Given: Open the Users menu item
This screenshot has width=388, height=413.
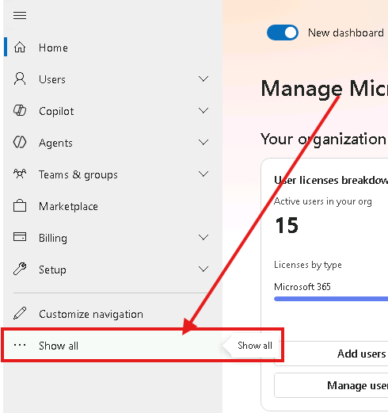Looking at the screenshot, I should [113, 79].
